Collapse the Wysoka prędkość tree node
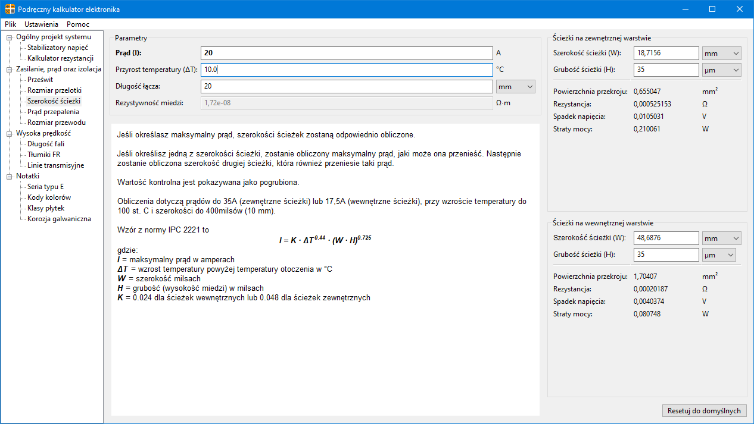 10,133
